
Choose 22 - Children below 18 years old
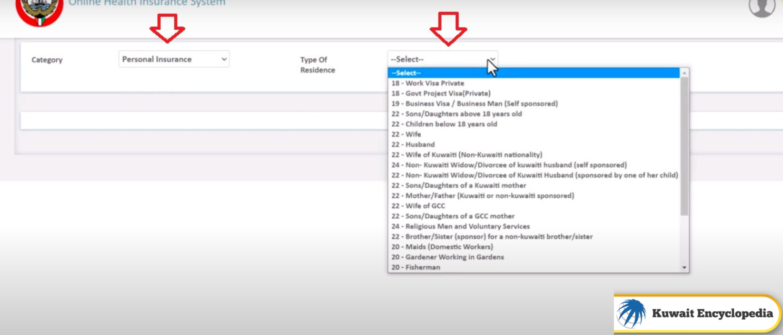(x=444, y=124)
